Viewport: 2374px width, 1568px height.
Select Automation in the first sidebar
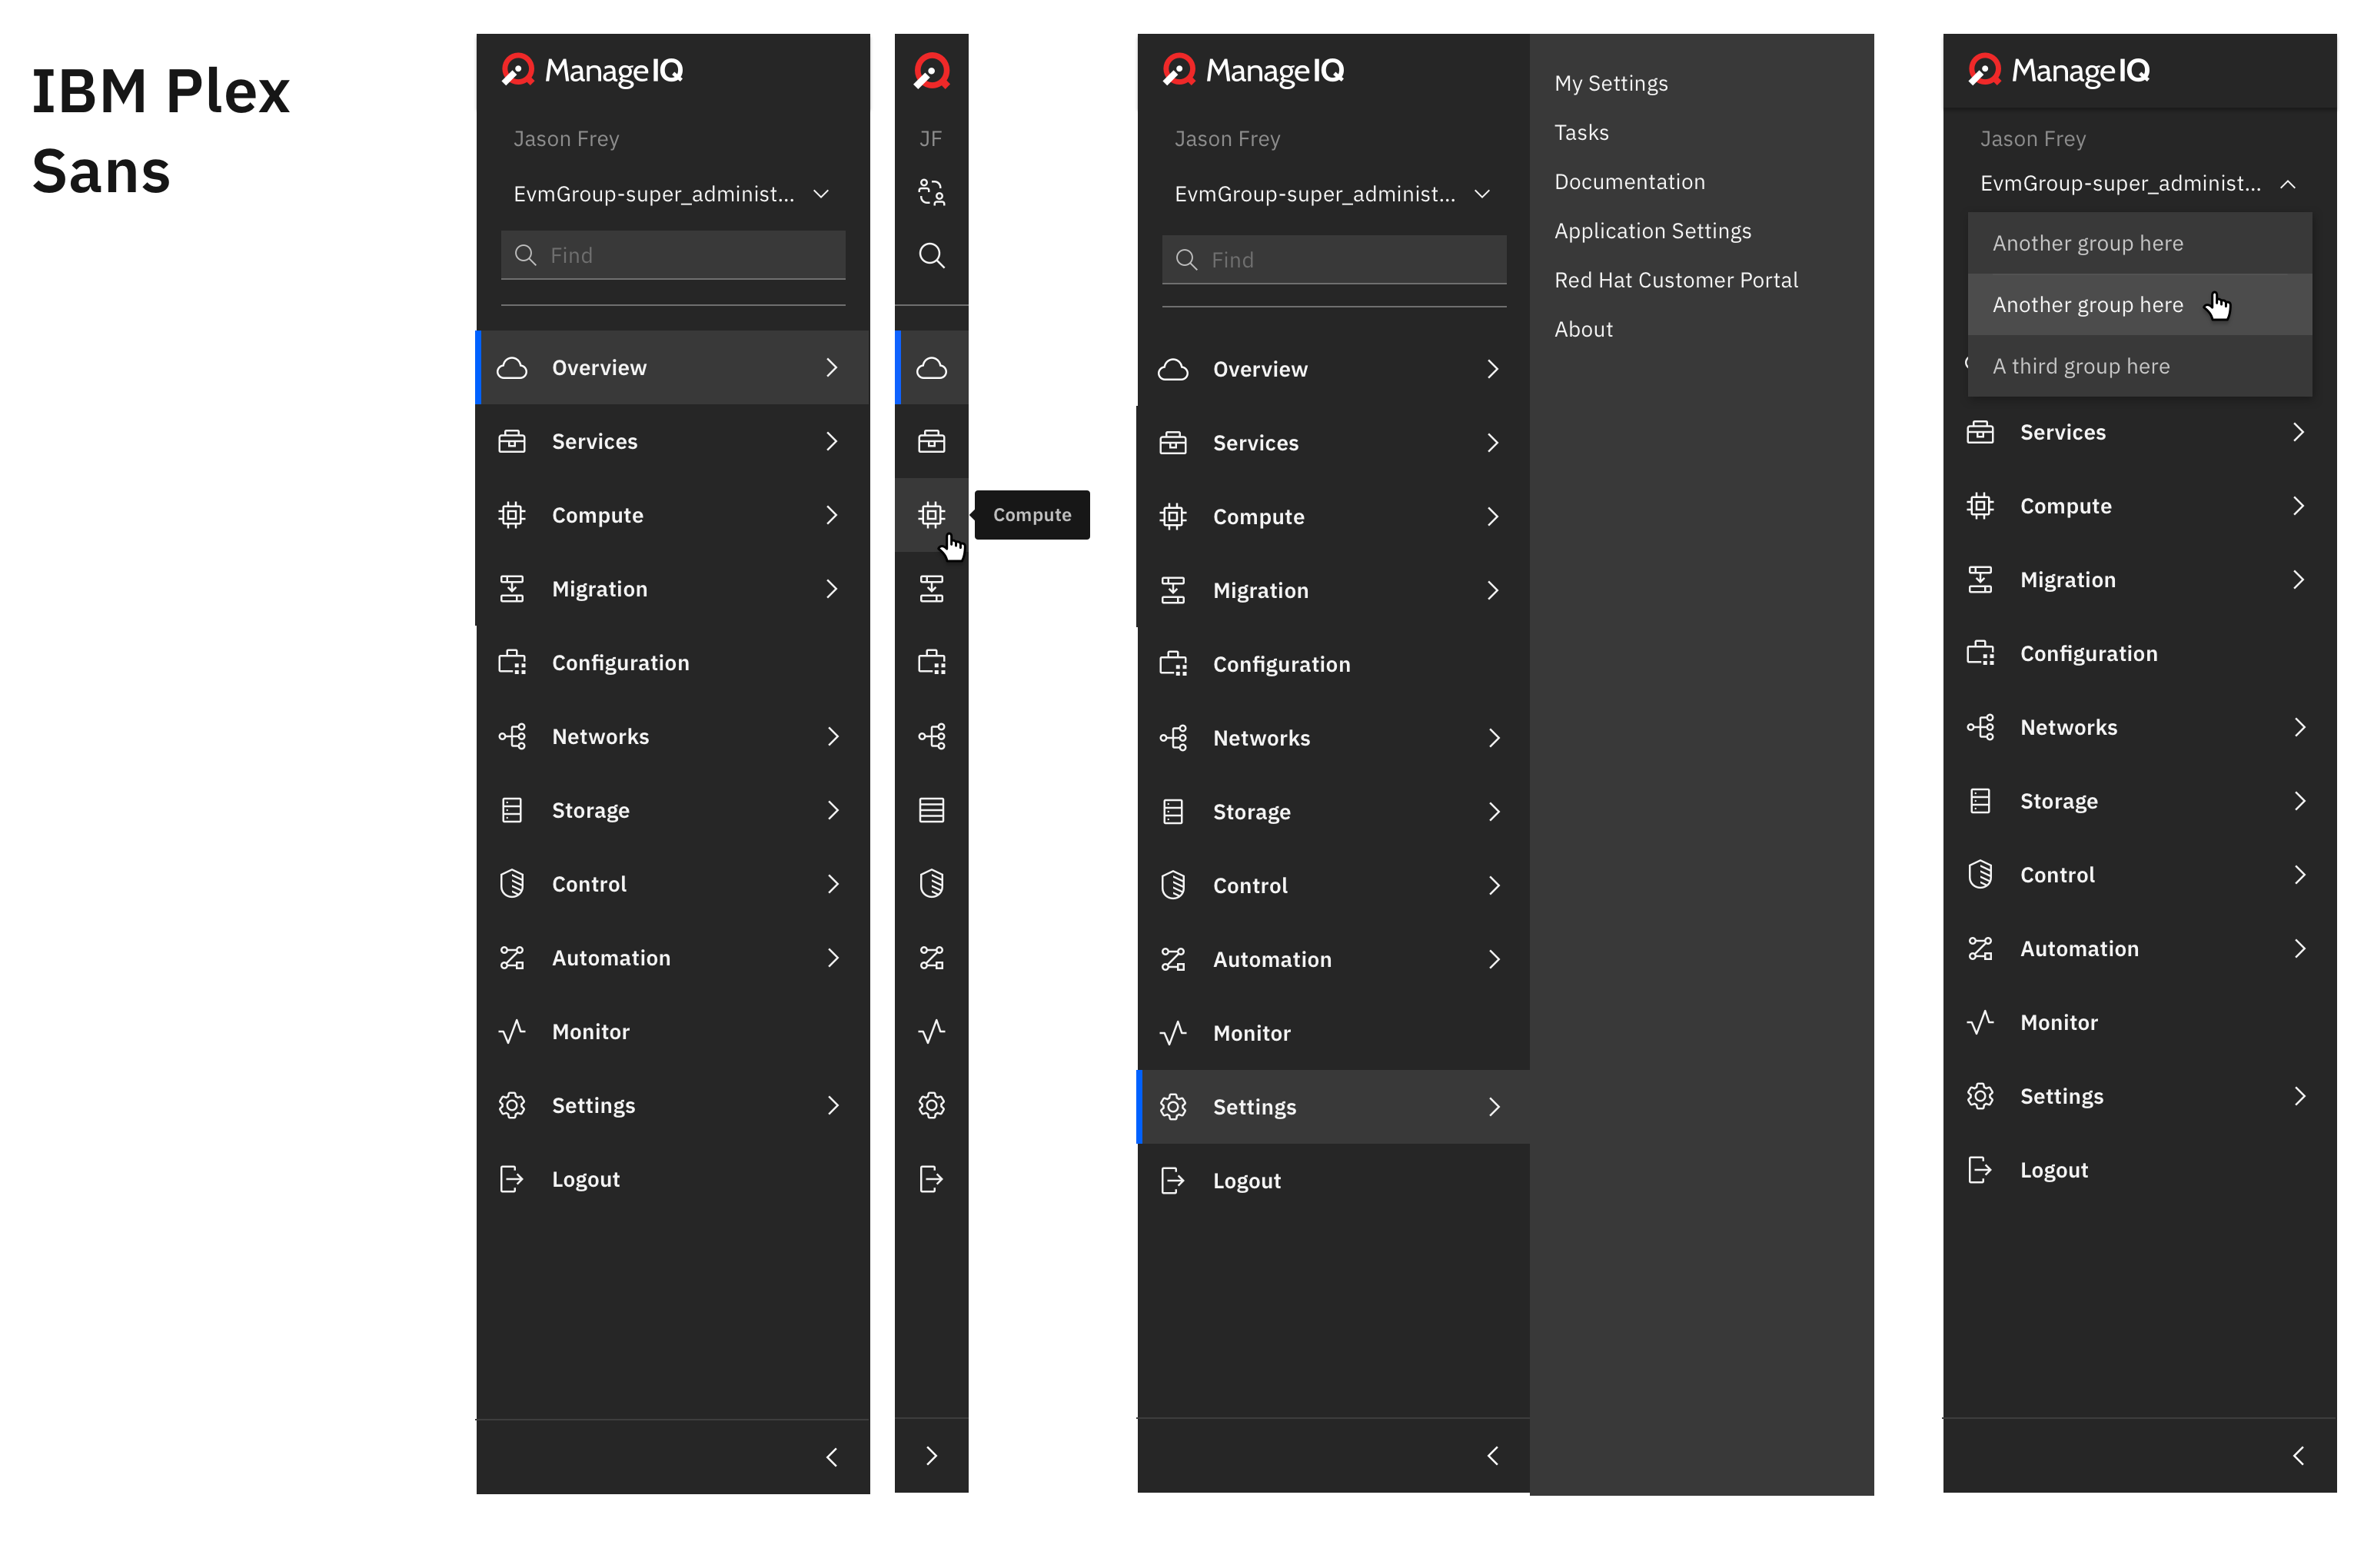pyautogui.click(x=672, y=958)
